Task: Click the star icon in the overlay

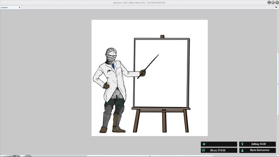Action: point(204,144)
